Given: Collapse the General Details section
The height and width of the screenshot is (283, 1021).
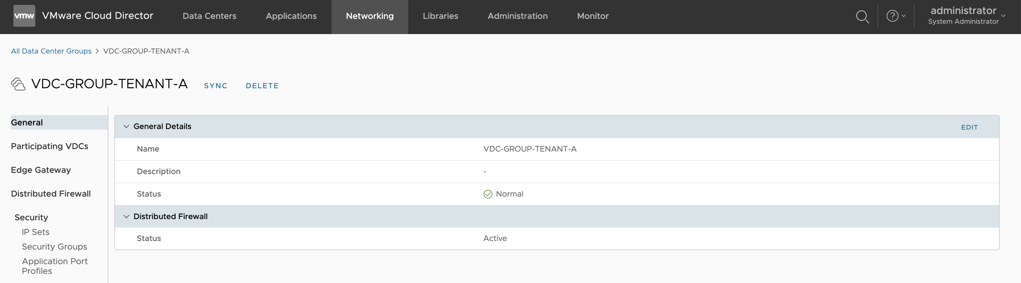Looking at the screenshot, I should [127, 127].
